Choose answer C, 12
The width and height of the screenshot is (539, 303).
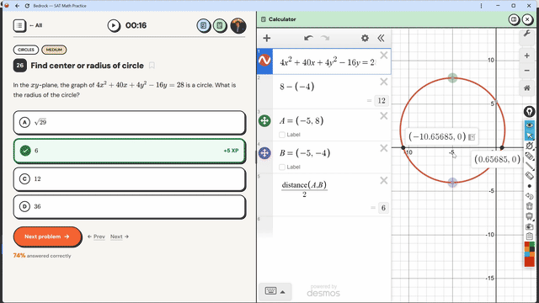tap(130, 178)
